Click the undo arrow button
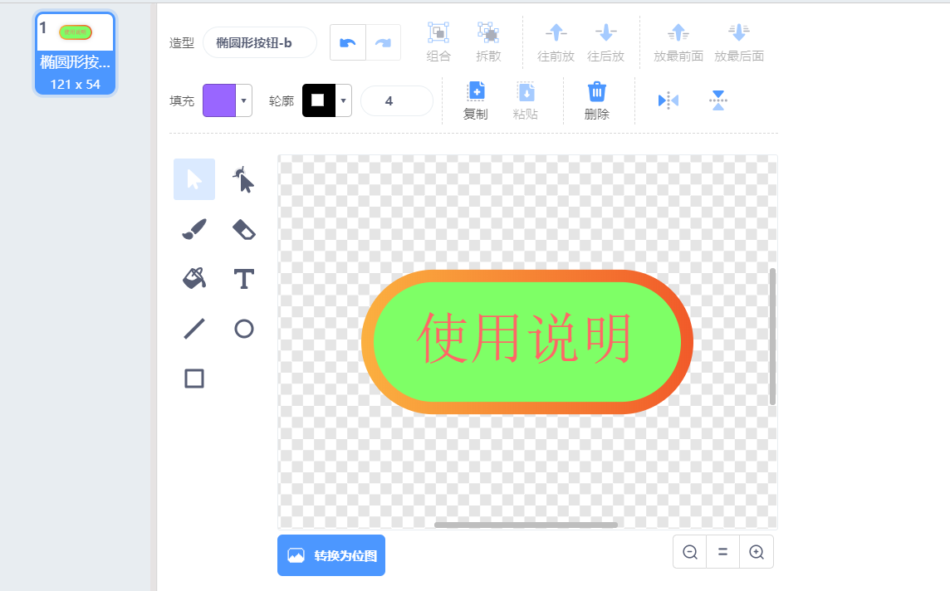This screenshot has height=591, width=950. point(348,42)
